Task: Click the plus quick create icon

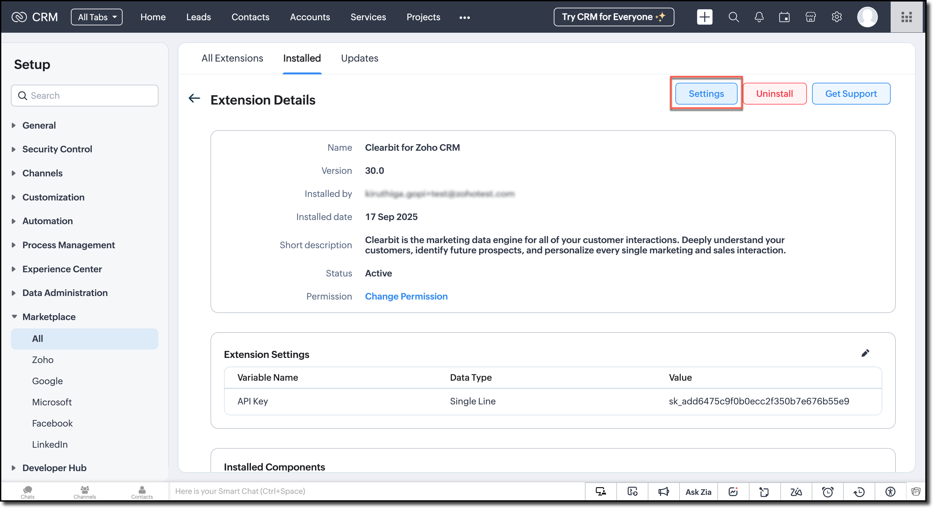Action: [x=705, y=17]
